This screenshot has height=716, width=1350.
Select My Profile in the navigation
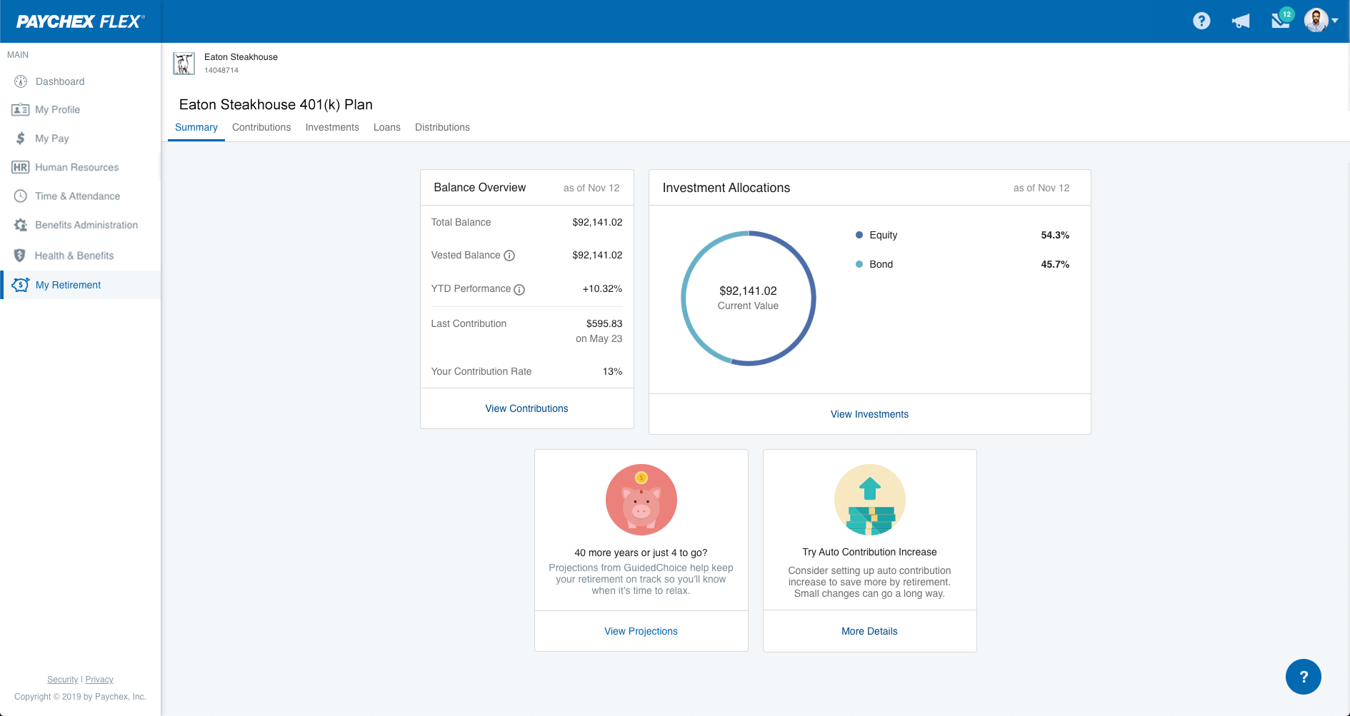(57, 109)
